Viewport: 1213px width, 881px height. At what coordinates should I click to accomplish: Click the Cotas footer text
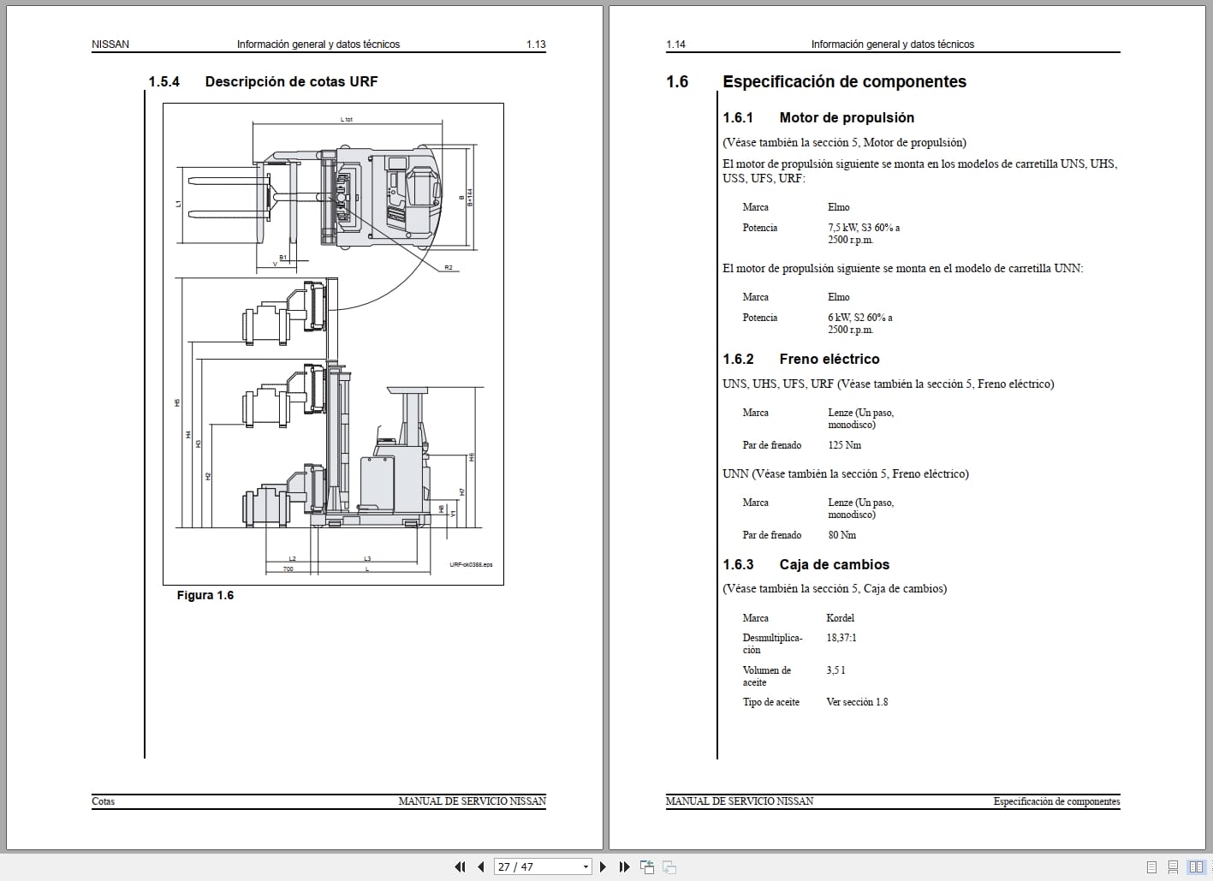click(103, 801)
